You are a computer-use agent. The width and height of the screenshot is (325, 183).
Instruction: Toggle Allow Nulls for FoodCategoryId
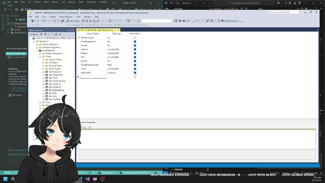coord(135,41)
